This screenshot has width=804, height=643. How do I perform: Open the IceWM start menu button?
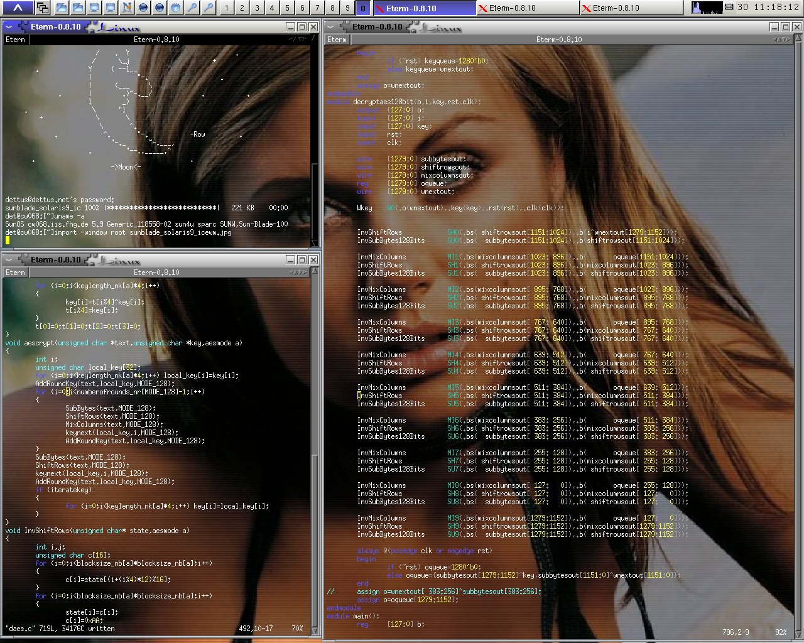pyautogui.click(x=18, y=8)
